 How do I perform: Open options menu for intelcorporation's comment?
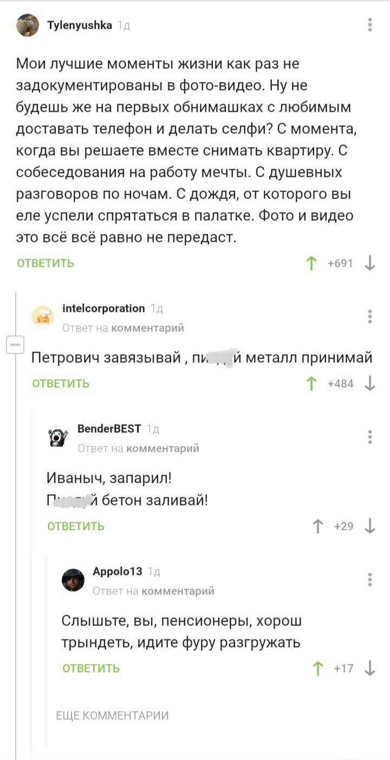[370, 317]
